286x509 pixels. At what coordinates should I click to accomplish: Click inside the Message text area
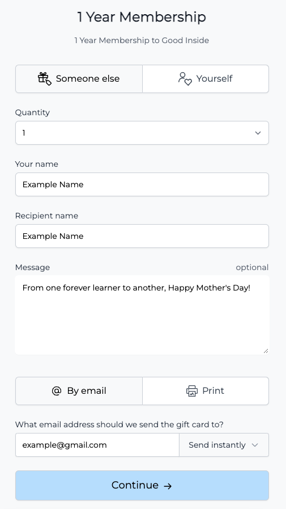pyautogui.click(x=142, y=315)
